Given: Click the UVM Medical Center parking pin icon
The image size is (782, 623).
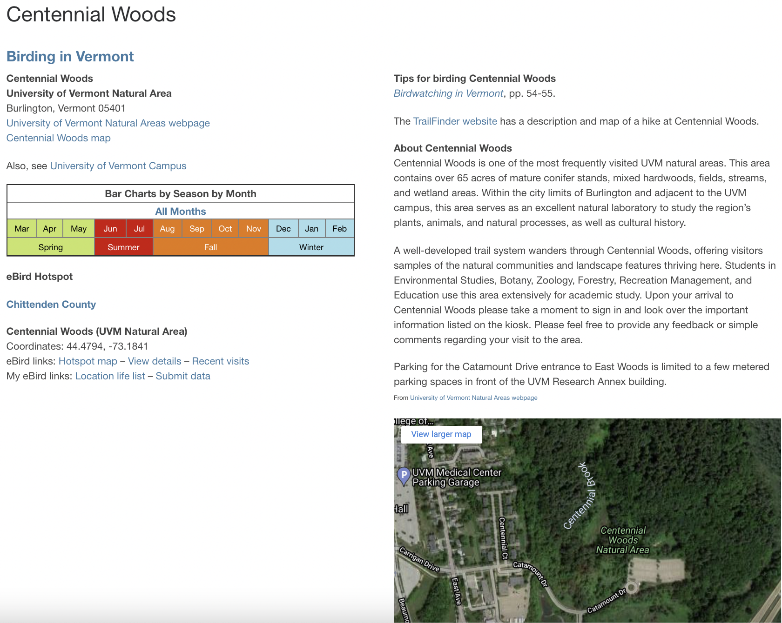Looking at the screenshot, I should (403, 475).
